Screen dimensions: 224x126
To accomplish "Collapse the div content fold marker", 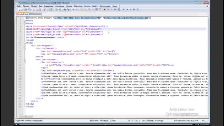I will [x=24, y=59].
